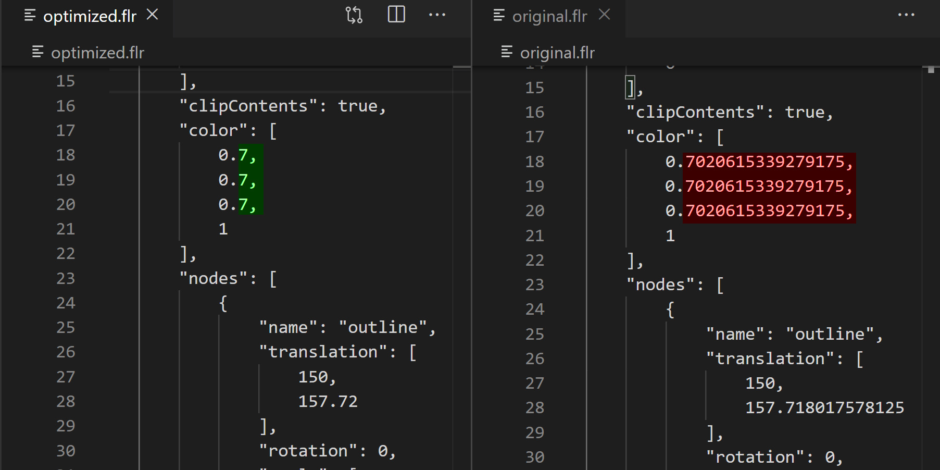Open More Actions menu in right editor group

click(906, 15)
